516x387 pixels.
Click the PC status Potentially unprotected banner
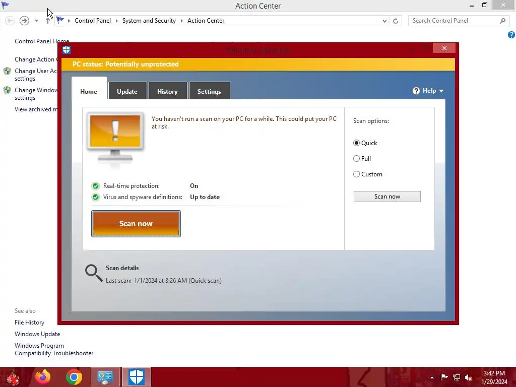pos(259,64)
